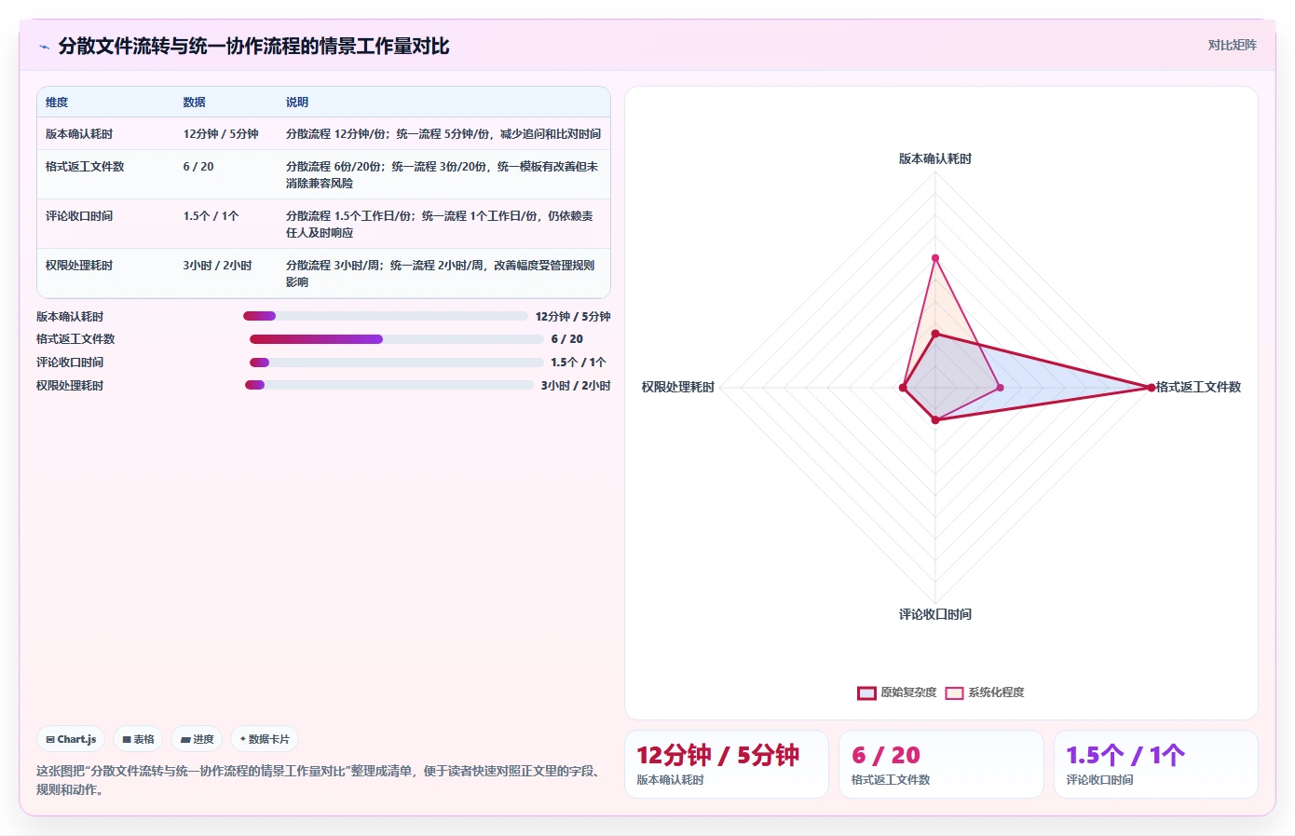Click the title icon before 分散文件流转
The image size is (1295, 836).
tap(44, 47)
